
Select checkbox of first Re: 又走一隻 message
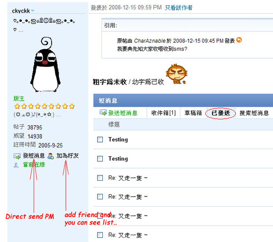coord(100,178)
